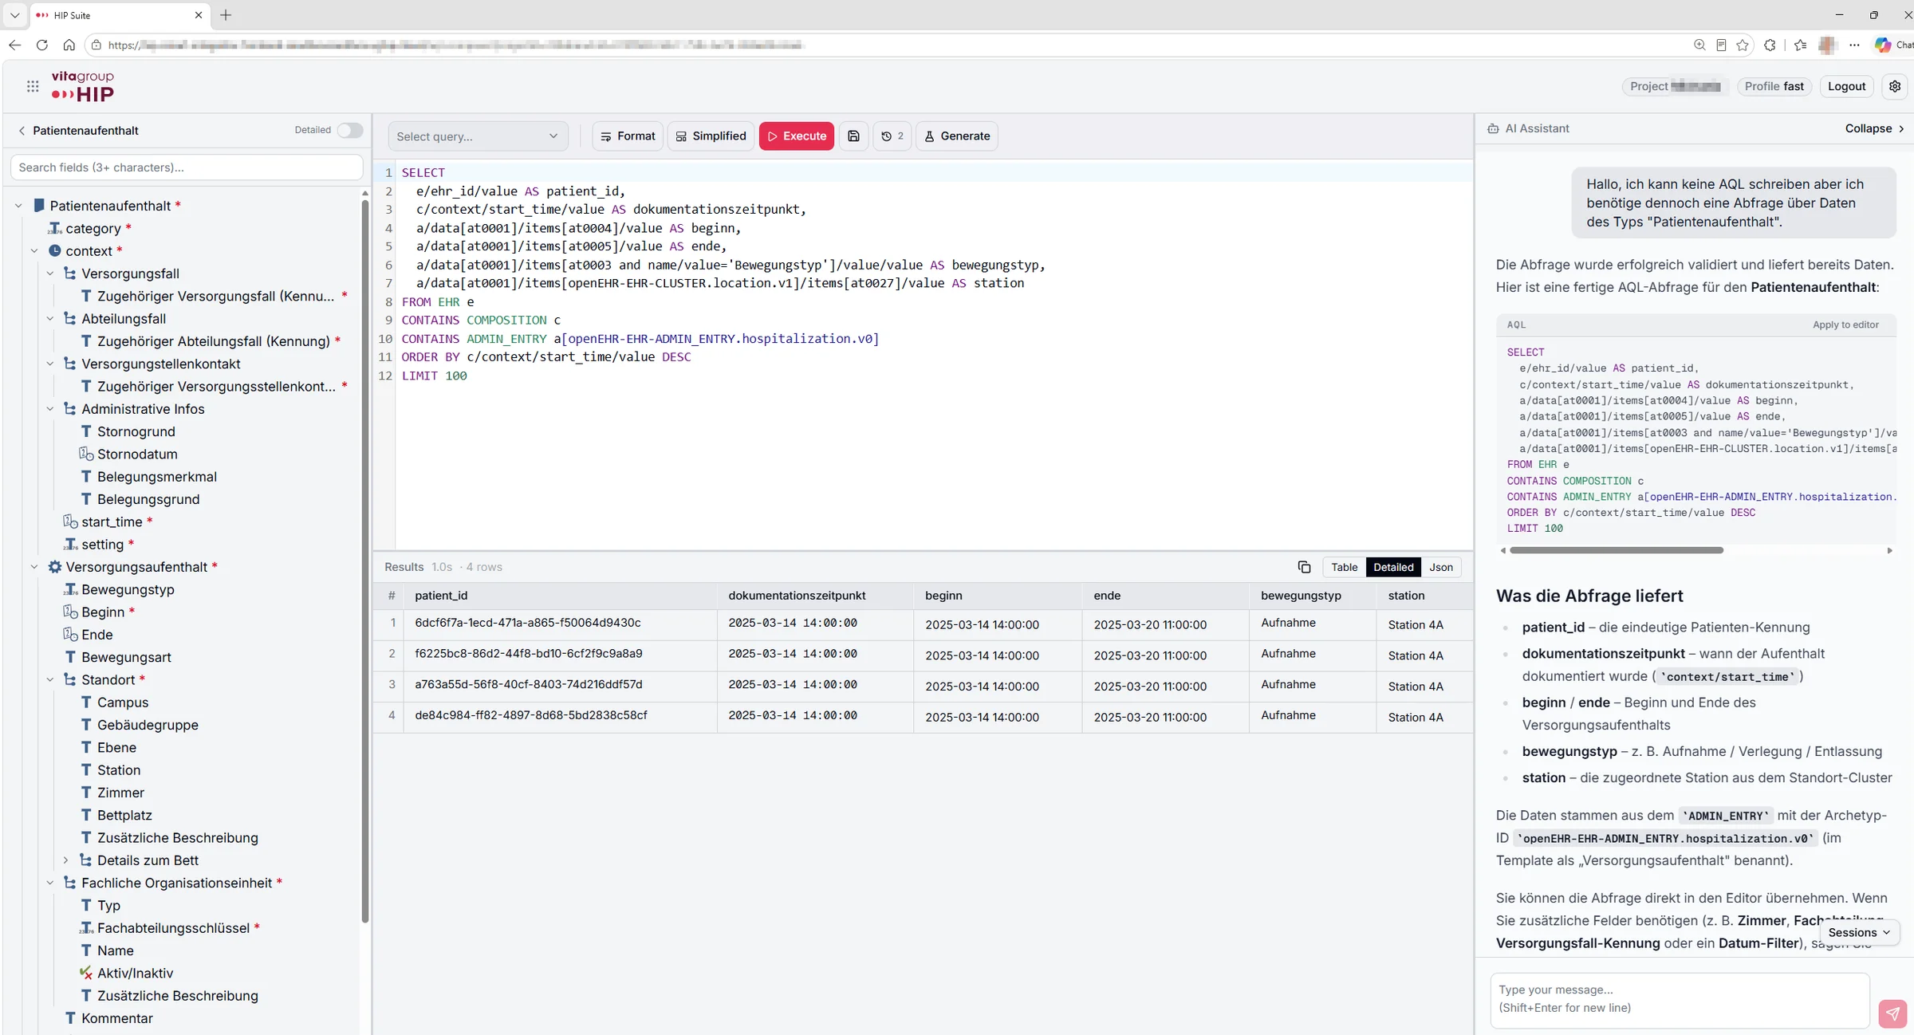Switch results to Json view

coord(1440,567)
